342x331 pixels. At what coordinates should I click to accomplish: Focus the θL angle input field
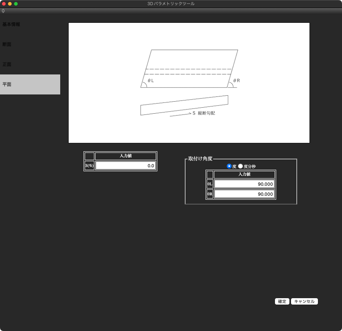coord(244,184)
